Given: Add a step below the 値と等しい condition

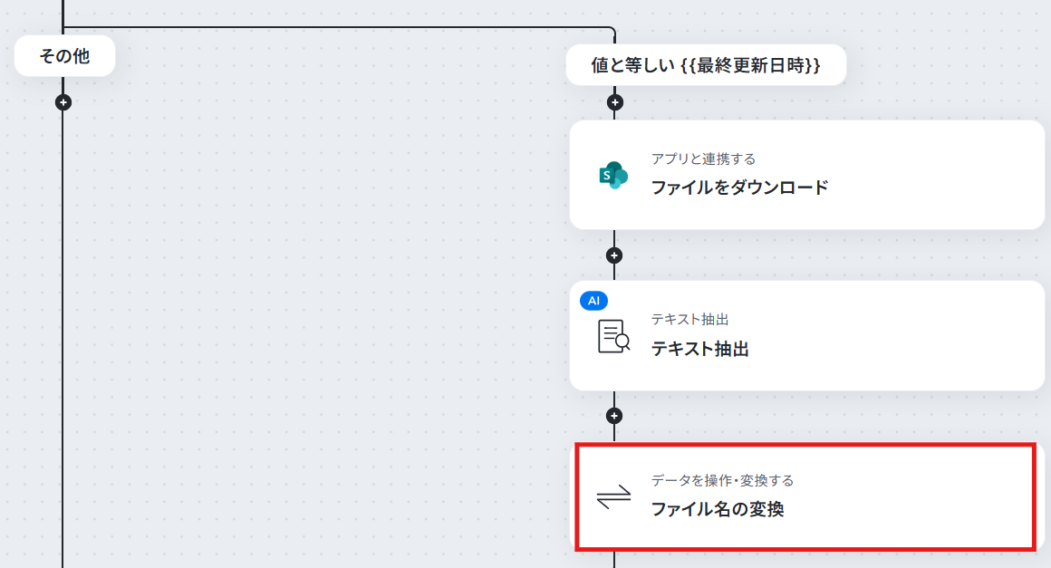Looking at the screenshot, I should 614,102.
